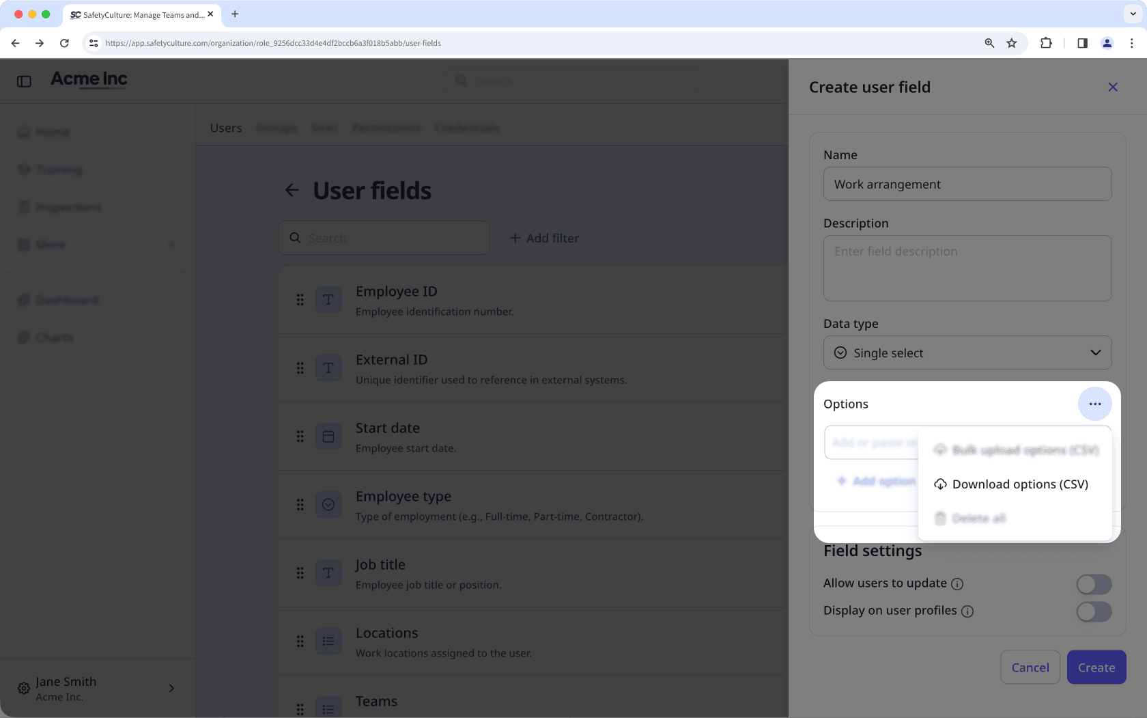Select Download options (CSV) from the menu
Viewport: 1147px width, 718px height.
[x=1010, y=484]
